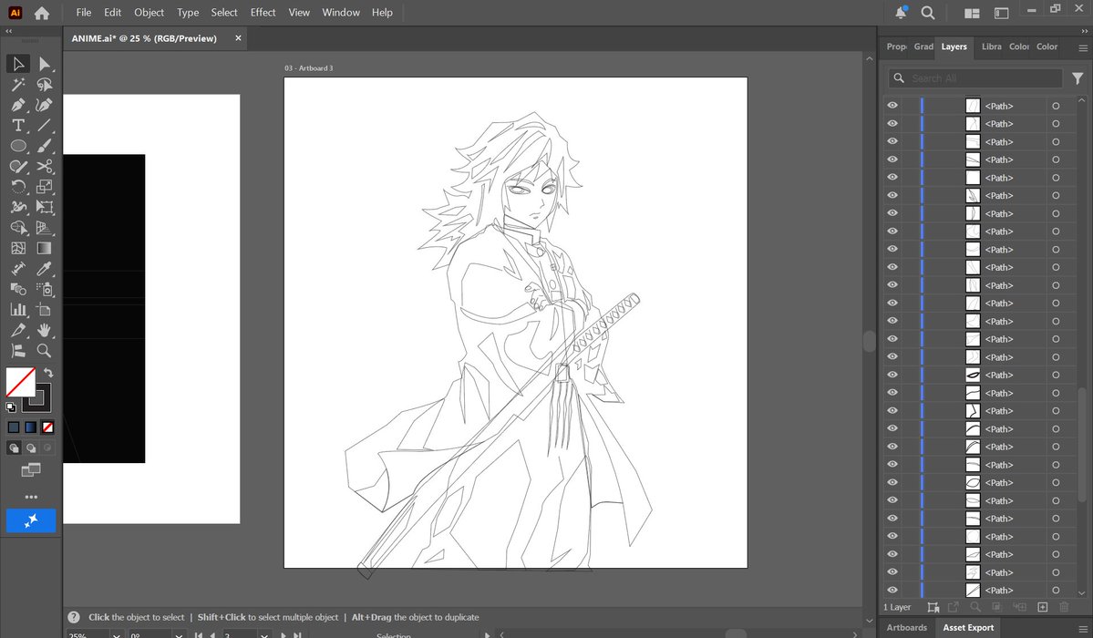Collapse right panels with double chevron
The image size is (1093, 638).
(x=1085, y=31)
